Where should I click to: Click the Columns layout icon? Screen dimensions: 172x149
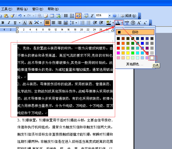click(66, 16)
